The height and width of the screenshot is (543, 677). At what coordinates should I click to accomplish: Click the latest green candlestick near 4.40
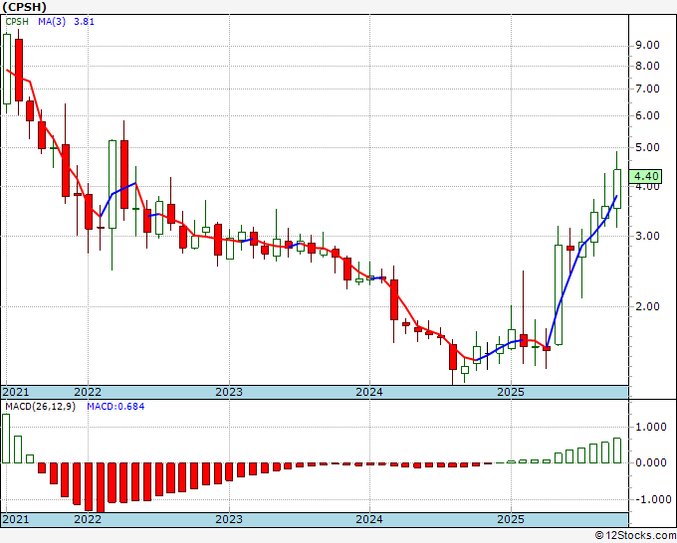(x=617, y=189)
